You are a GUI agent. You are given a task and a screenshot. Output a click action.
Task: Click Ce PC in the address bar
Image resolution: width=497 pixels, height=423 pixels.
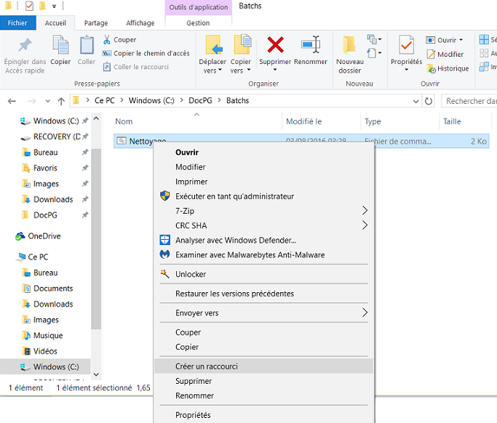click(105, 100)
